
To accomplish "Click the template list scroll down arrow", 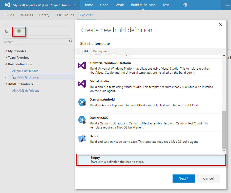I will pos(224,151).
